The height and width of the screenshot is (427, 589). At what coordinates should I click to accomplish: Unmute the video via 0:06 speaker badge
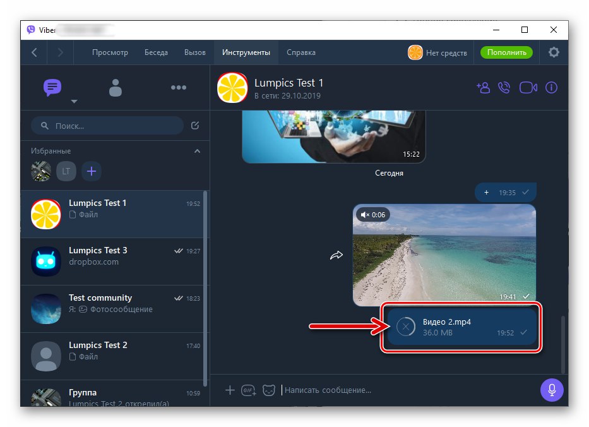click(372, 215)
